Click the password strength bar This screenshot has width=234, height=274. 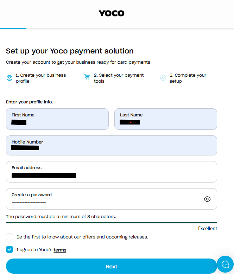(111, 223)
